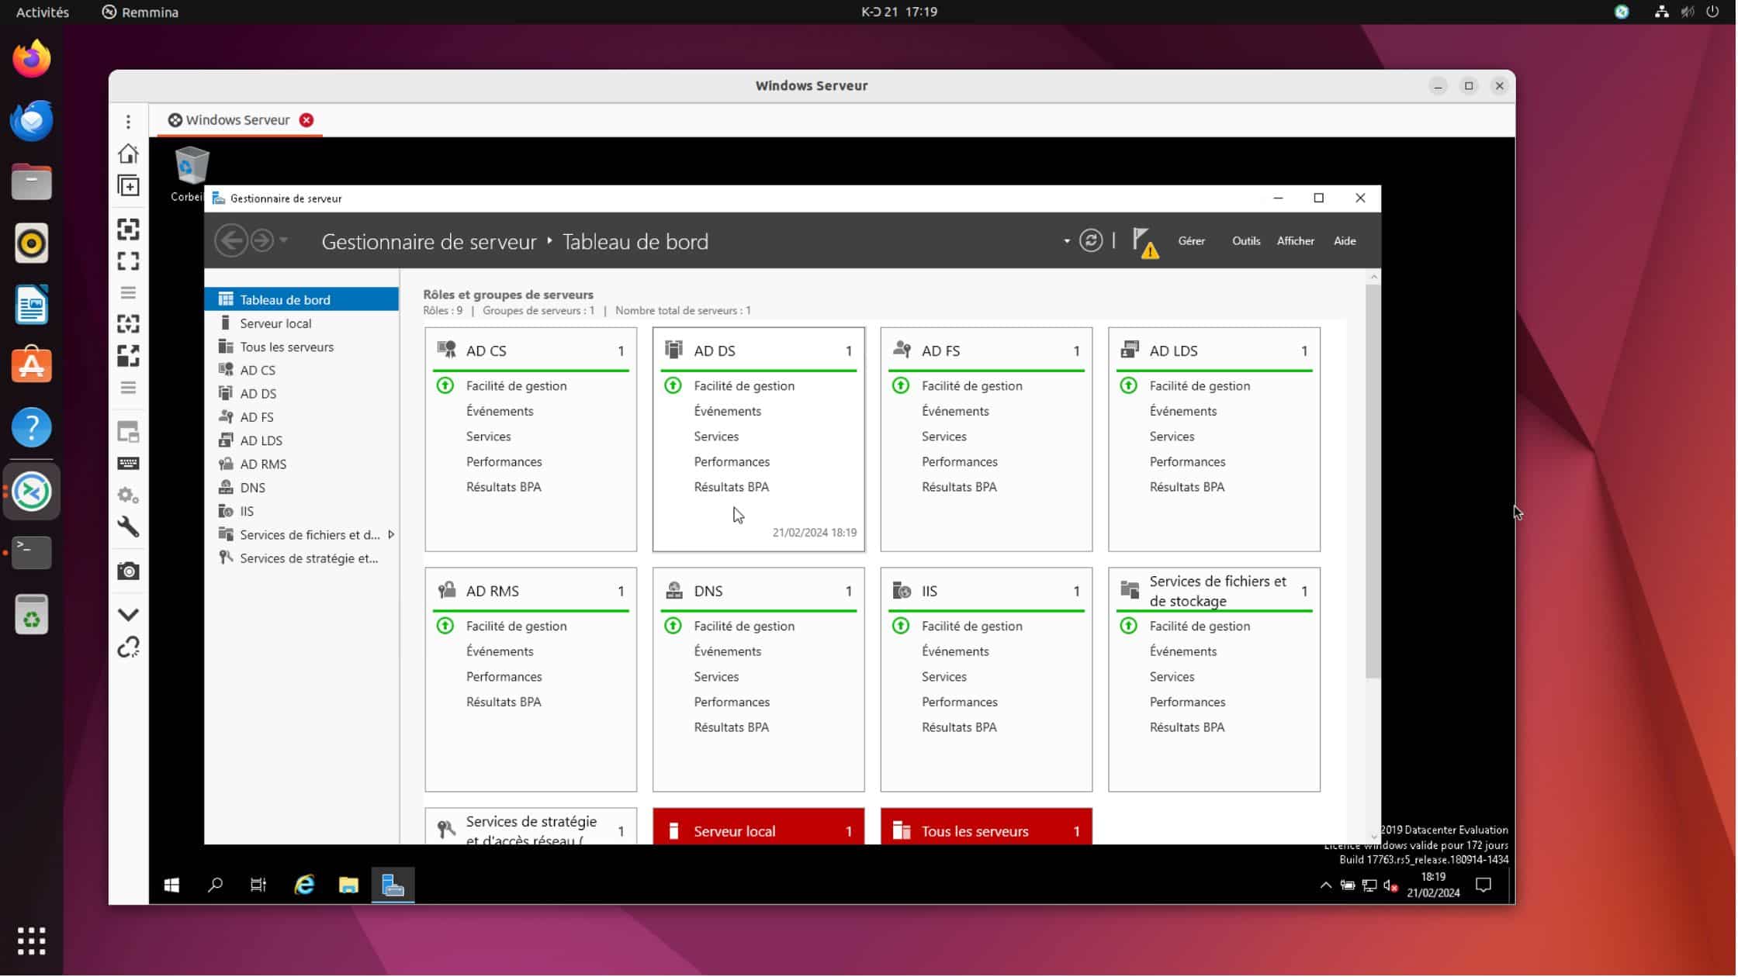This screenshot has width=1738, height=977.
Task: Click Remmina screenshot camera icon
Action: pos(128,572)
